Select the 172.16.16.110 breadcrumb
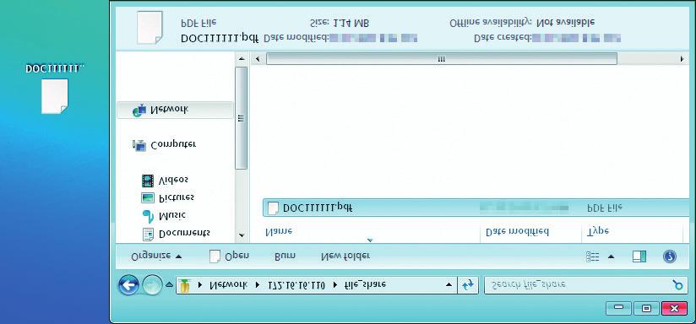The width and height of the screenshot is (696, 324). click(x=296, y=285)
